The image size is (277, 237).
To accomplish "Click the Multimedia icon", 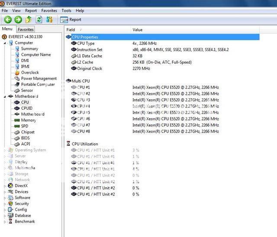I will [x=10, y=168].
